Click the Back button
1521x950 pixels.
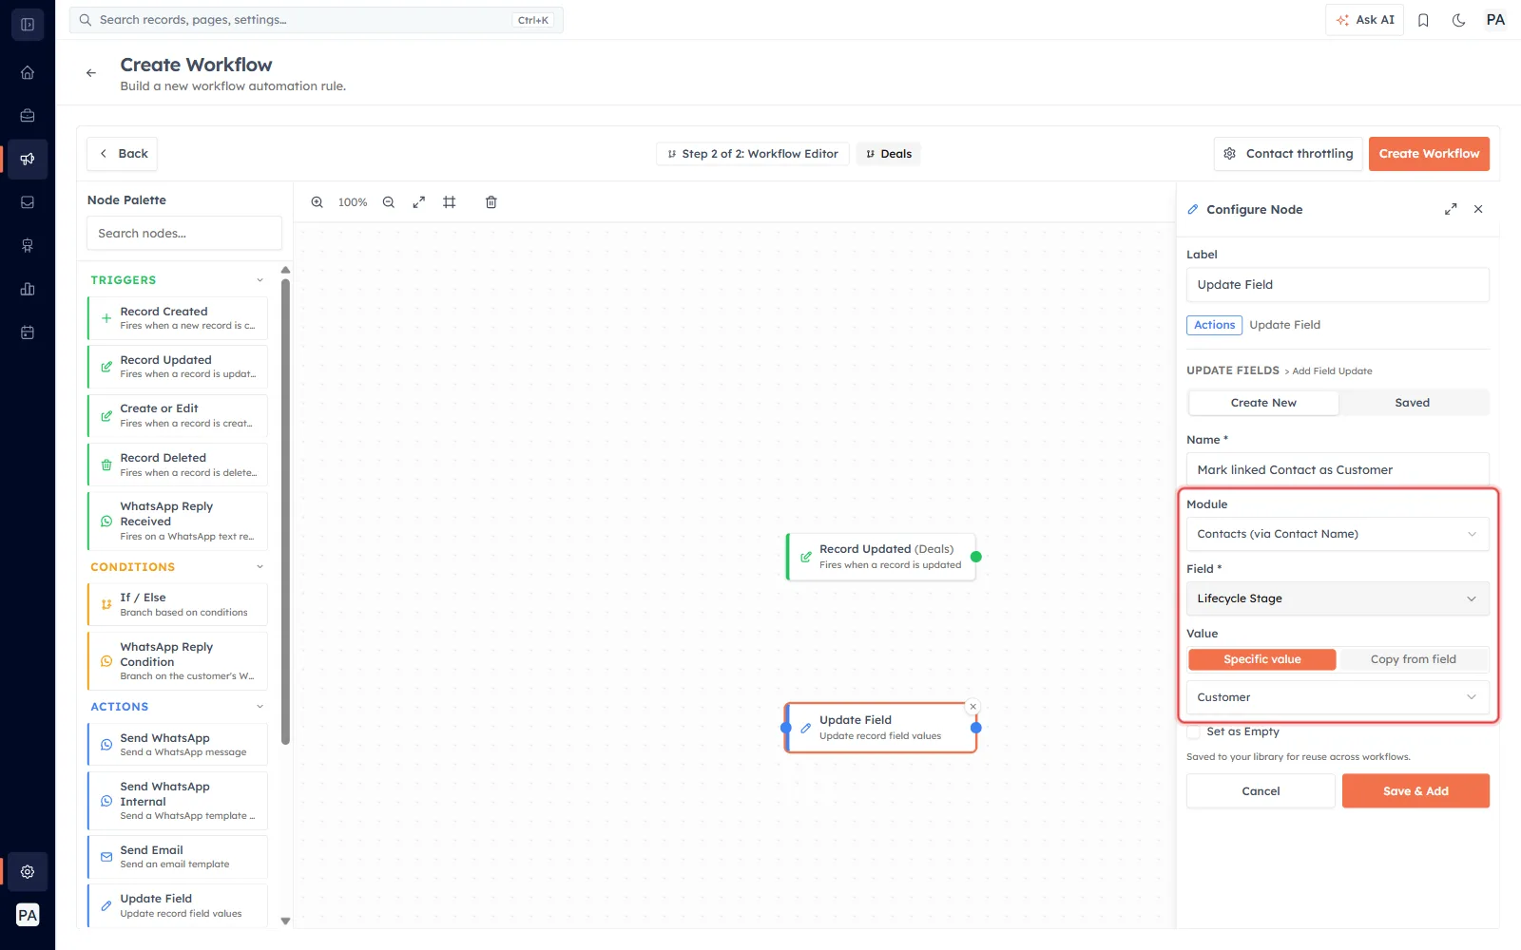click(x=123, y=154)
